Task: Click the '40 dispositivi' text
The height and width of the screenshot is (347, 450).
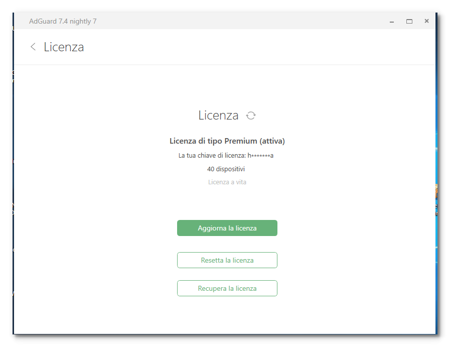Action: pyautogui.click(x=226, y=169)
